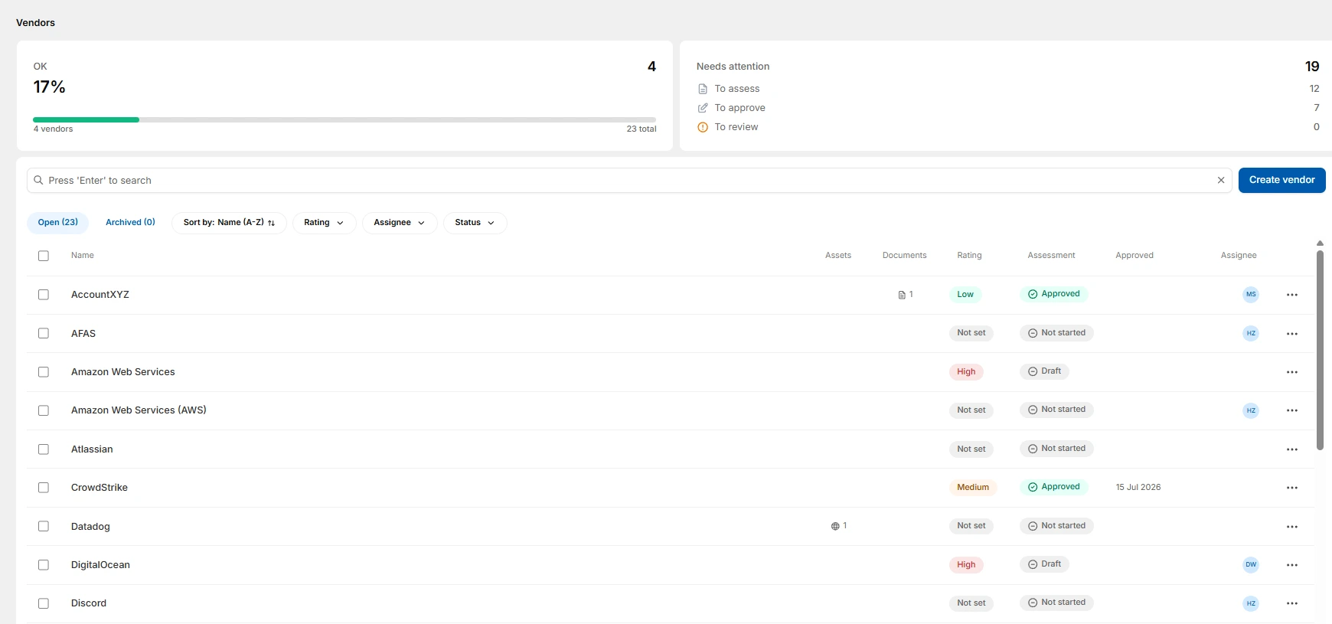Toggle the select-all checkbox in the table header

44,256
